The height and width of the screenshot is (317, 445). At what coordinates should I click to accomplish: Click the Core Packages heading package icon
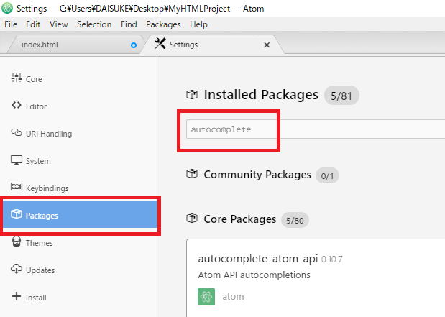pyautogui.click(x=192, y=219)
